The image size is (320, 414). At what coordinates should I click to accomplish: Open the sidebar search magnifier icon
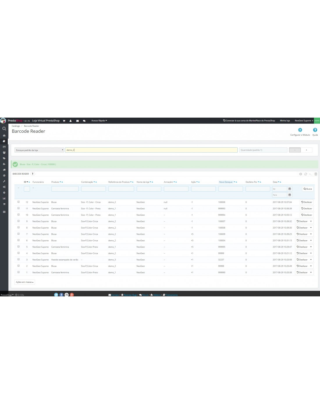coord(4,128)
